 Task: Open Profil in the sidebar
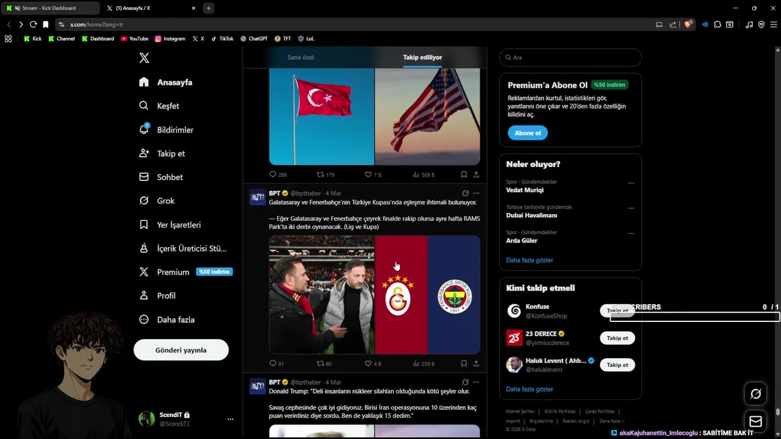point(157,296)
